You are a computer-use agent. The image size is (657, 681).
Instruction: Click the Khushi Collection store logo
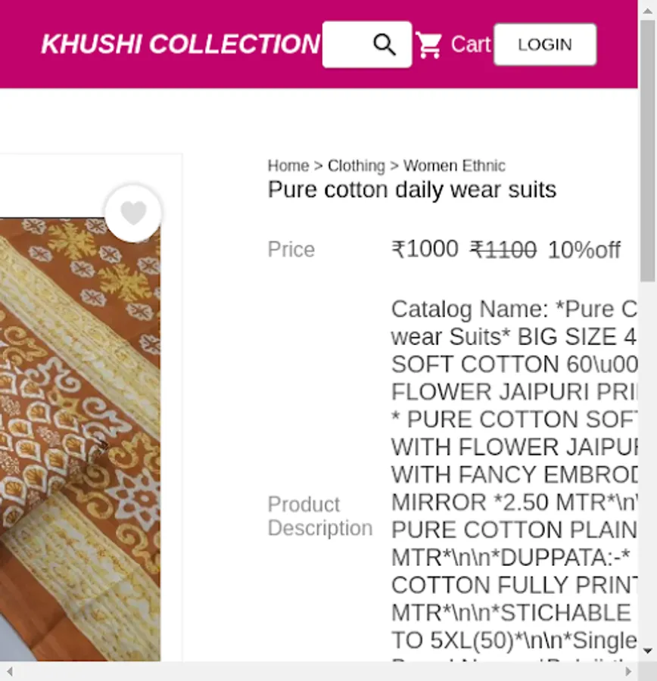(181, 44)
